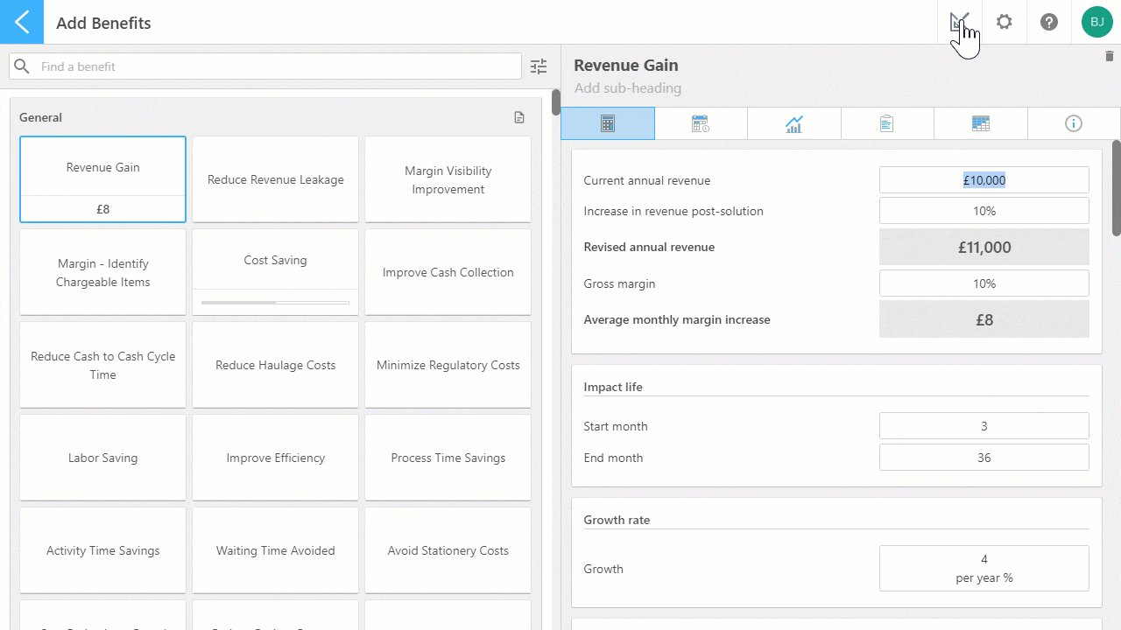The height and width of the screenshot is (630, 1121).
Task: Open the help question mark
Action: coord(1049,22)
